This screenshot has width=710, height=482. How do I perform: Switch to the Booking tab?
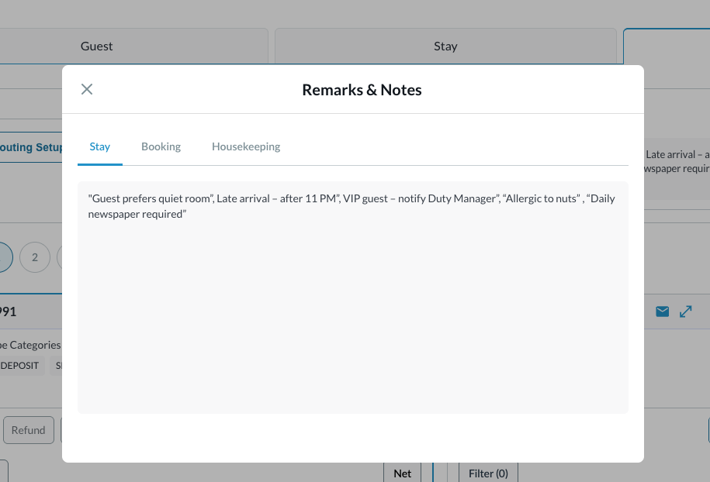(x=161, y=146)
